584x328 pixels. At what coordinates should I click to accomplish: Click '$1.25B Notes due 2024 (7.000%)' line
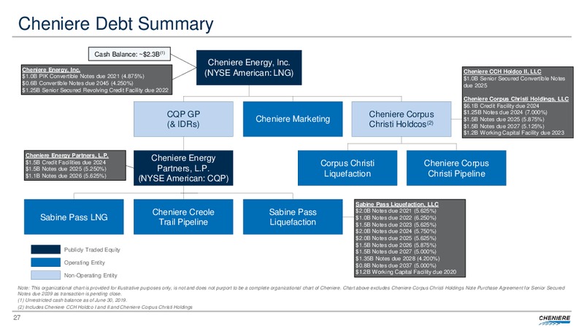[505, 112]
